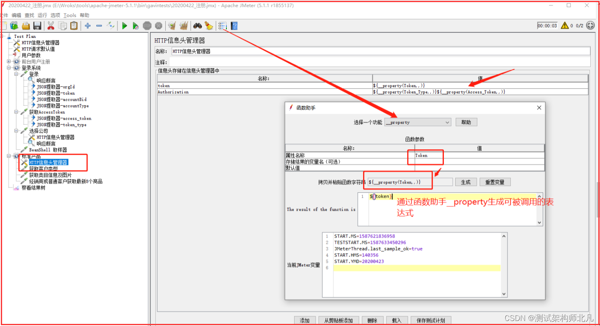Open the 查找 menu
This screenshot has width=600, height=326.
pos(29,15)
